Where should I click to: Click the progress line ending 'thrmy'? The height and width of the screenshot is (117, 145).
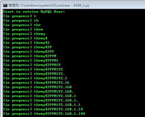(24, 34)
